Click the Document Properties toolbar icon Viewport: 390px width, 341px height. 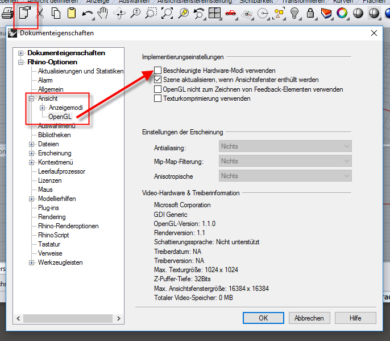point(24,14)
